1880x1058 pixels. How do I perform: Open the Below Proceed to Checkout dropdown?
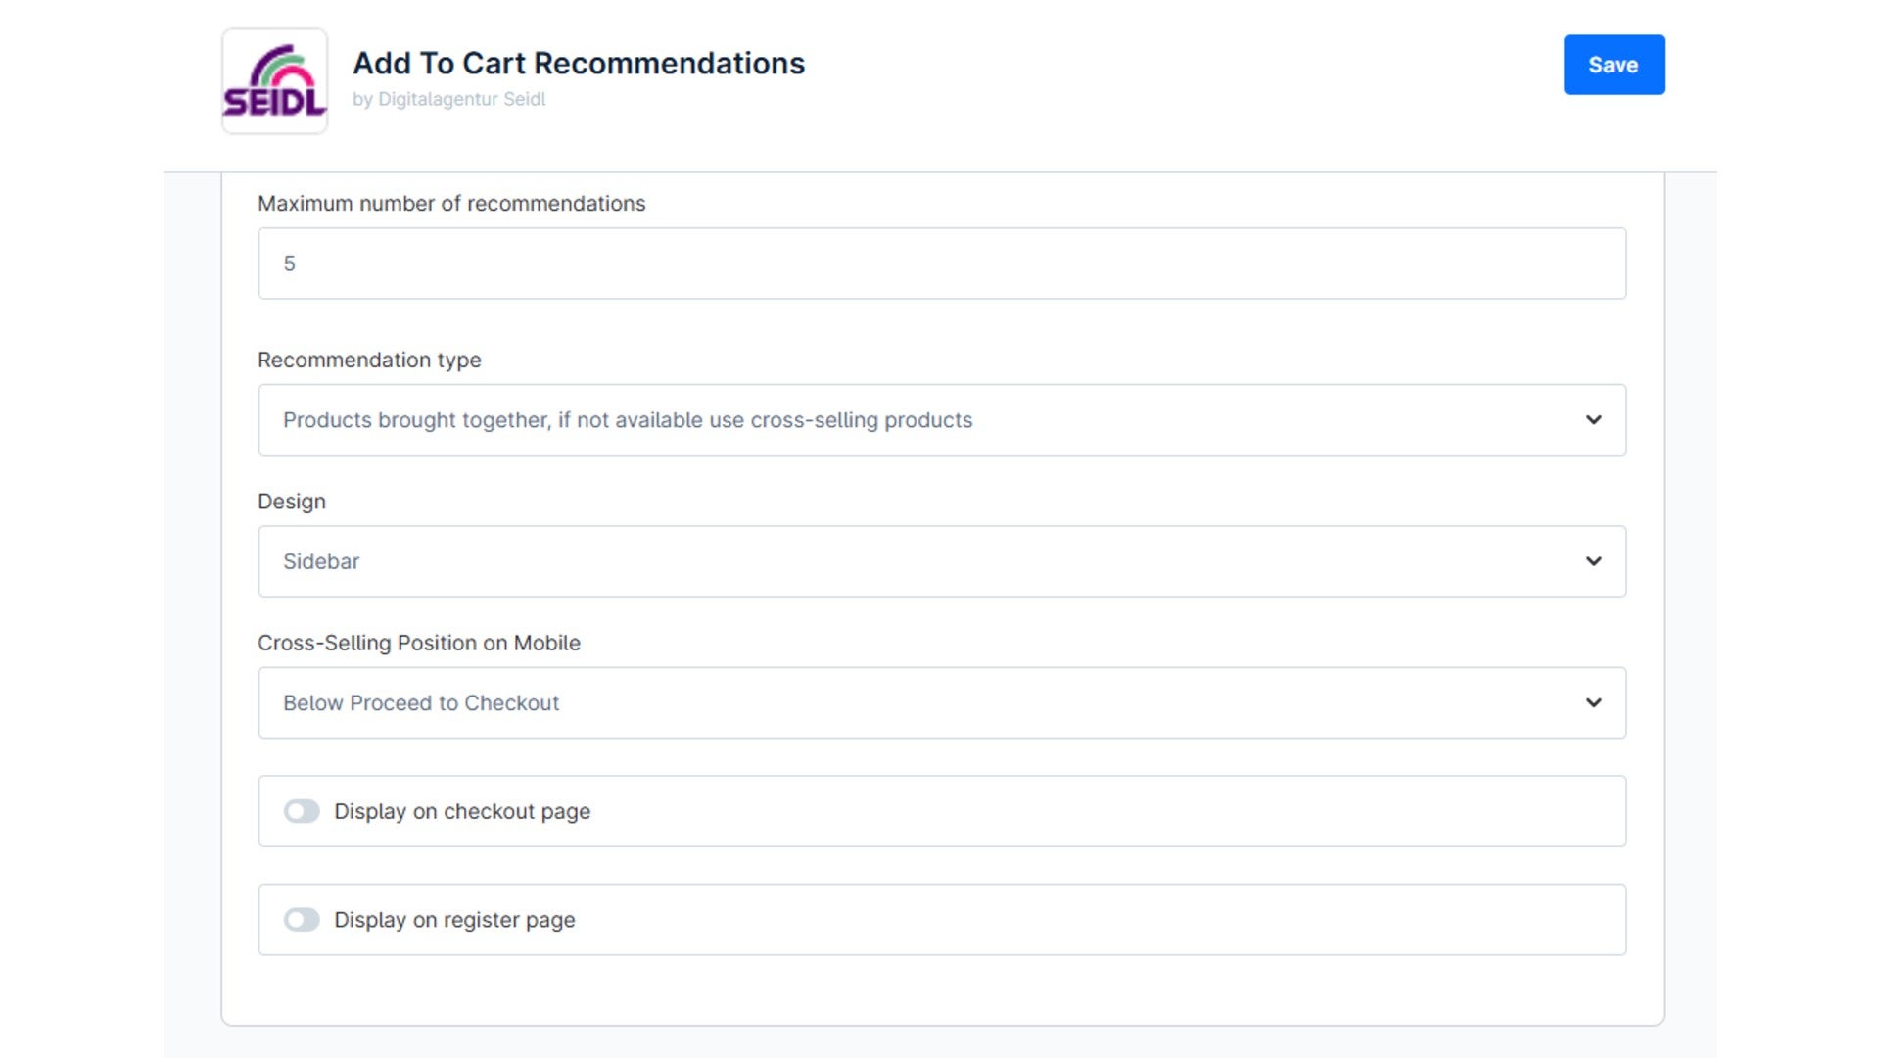coord(942,703)
